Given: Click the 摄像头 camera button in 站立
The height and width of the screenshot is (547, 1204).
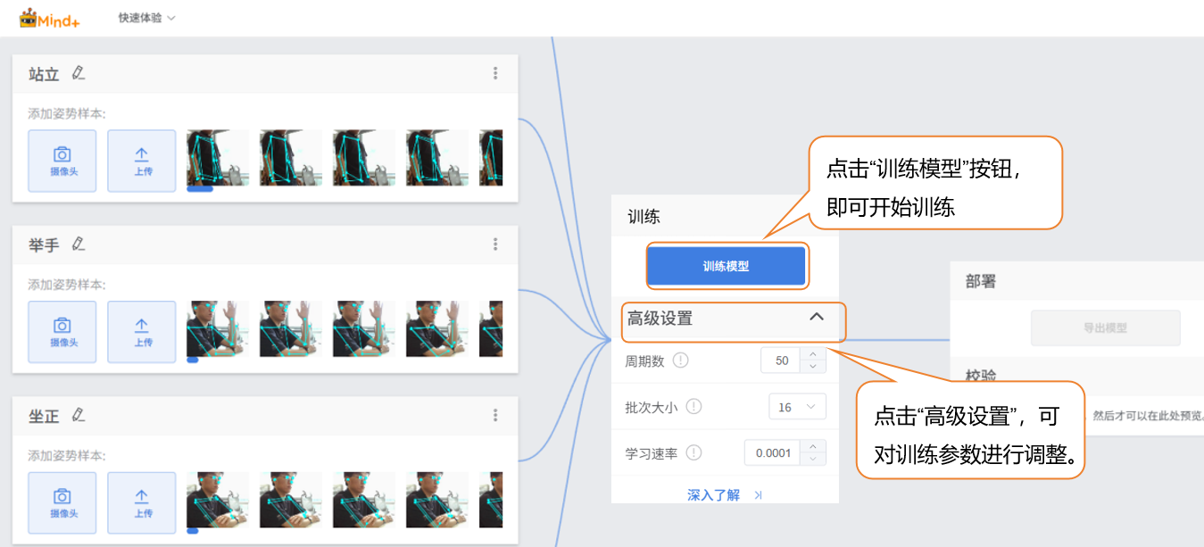Looking at the screenshot, I should tap(62, 161).
